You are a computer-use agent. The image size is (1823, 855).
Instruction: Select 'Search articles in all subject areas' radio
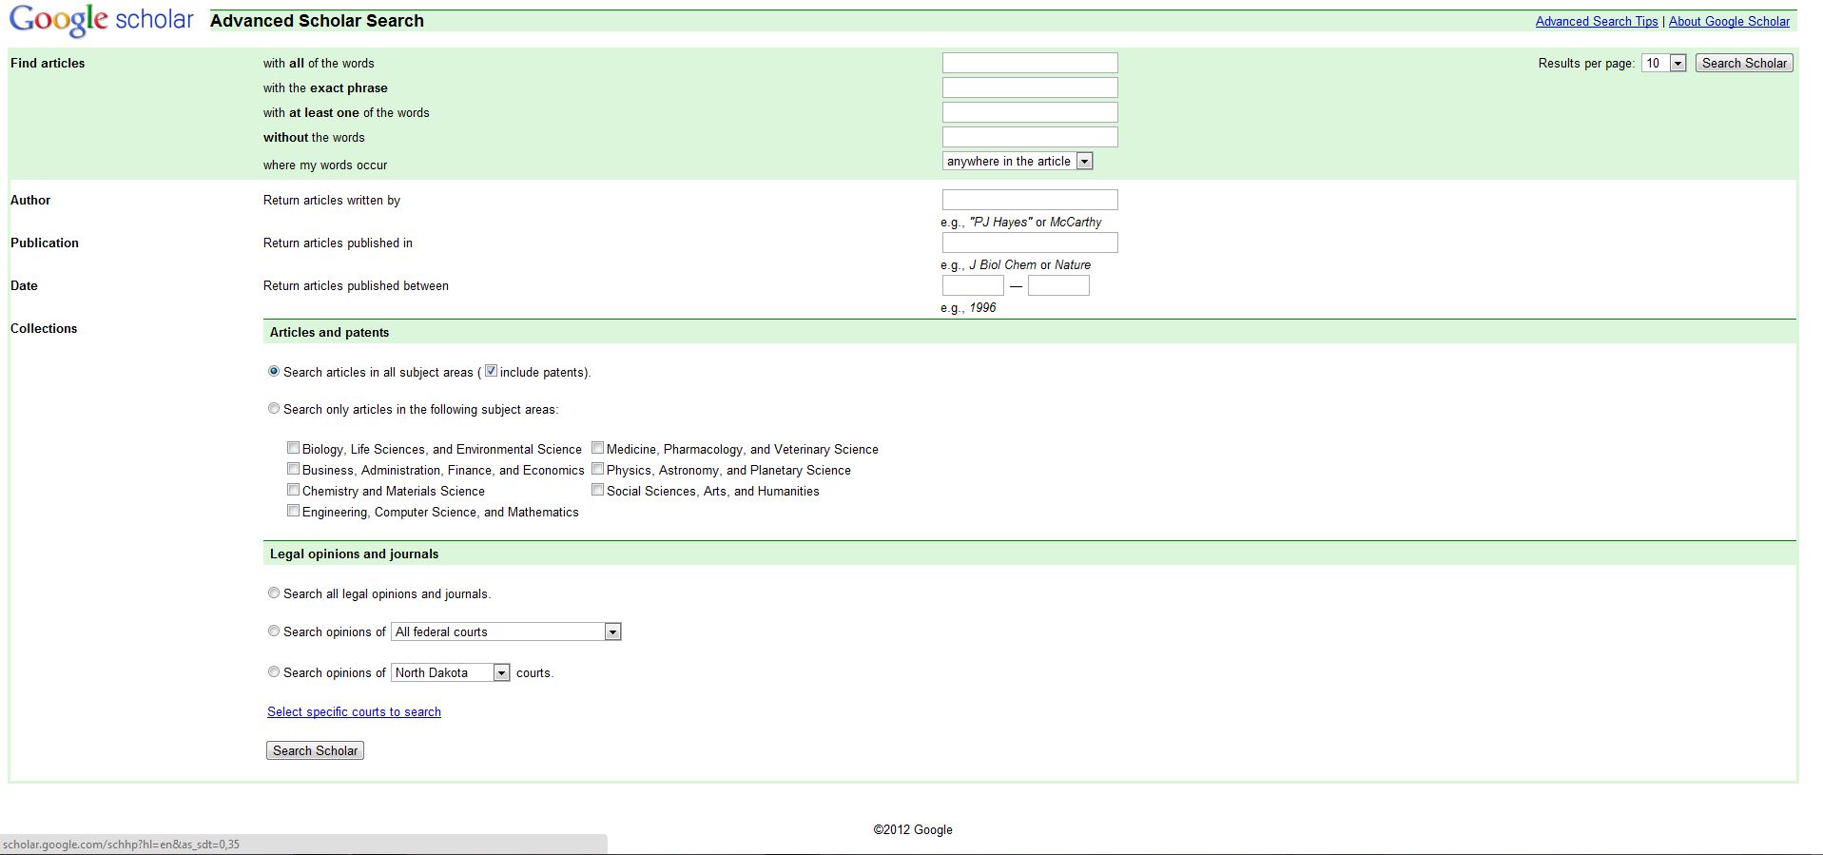[274, 371]
